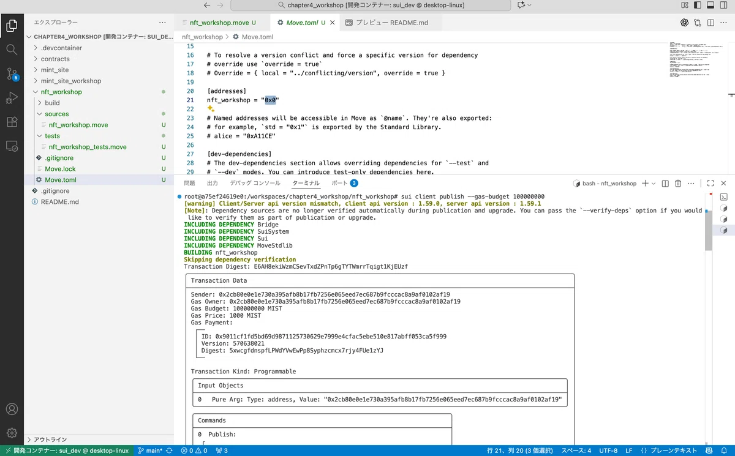The width and height of the screenshot is (735, 456).
Task: Open the Accounts menu icon
Action: click(x=12, y=409)
